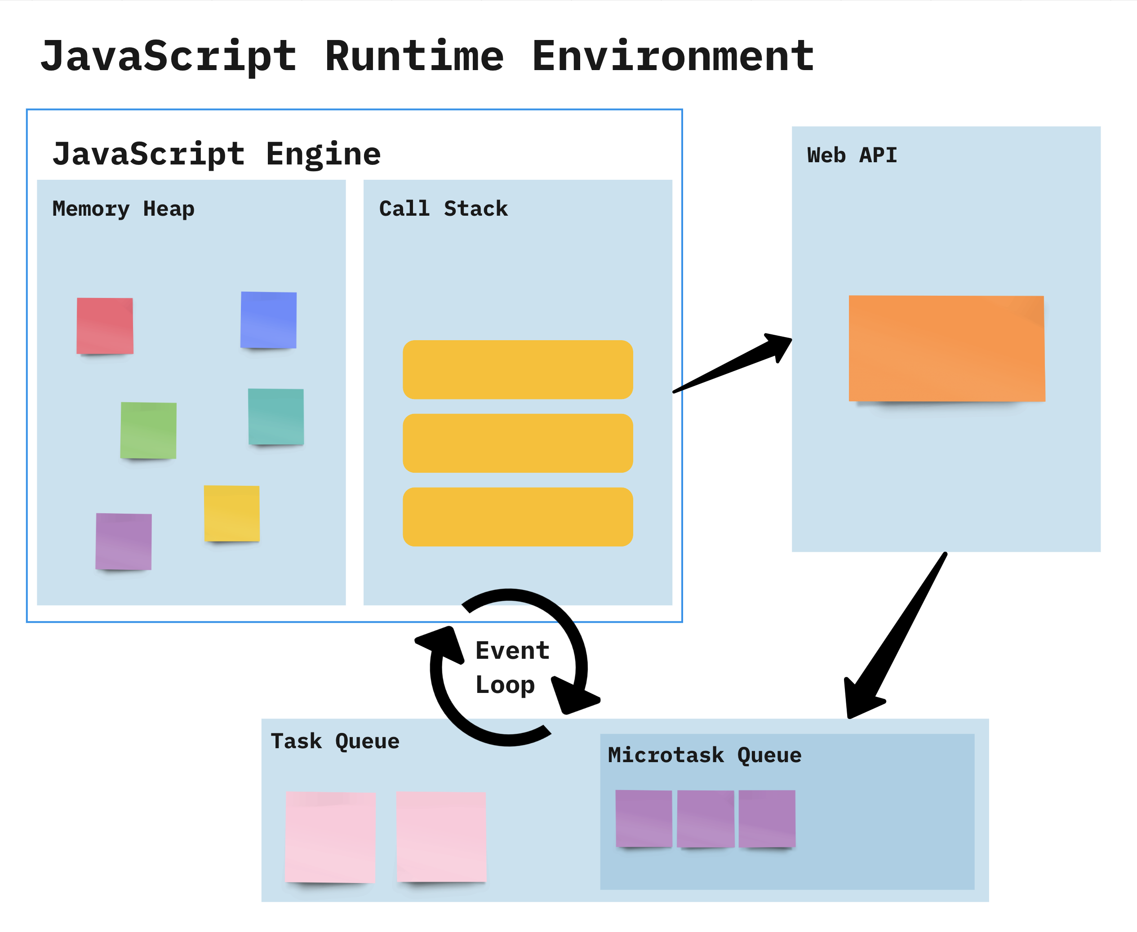
Task: Select the purple sticky note in Memory Heap
Action: [x=124, y=541]
